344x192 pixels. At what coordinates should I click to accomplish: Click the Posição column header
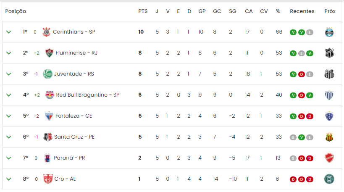[16, 11]
